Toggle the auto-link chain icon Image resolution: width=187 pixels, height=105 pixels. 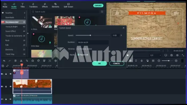tap(7, 66)
